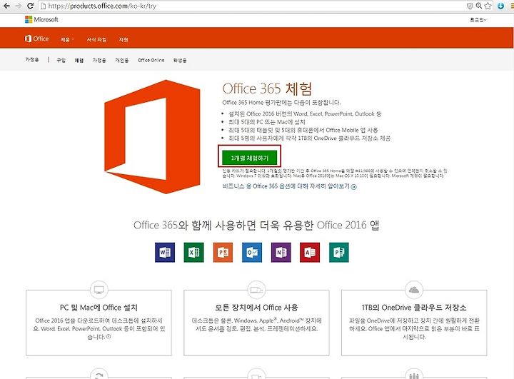Click the browser Back arrow
This screenshot has width=514, height=379.
(x=6, y=6)
